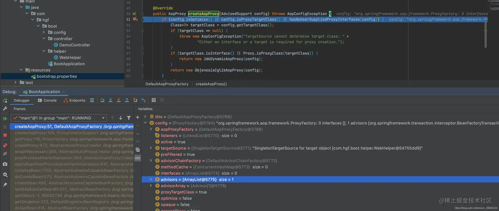Select frame wrapIfNecessary:355
Image resolution: width=499 pixels, height=211 pixels.
pyautogui.click(x=72, y=151)
